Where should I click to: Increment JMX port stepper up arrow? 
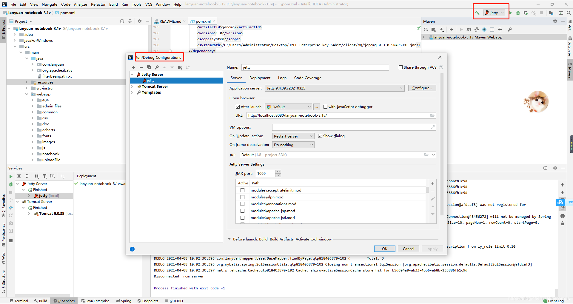pyautogui.click(x=278, y=172)
